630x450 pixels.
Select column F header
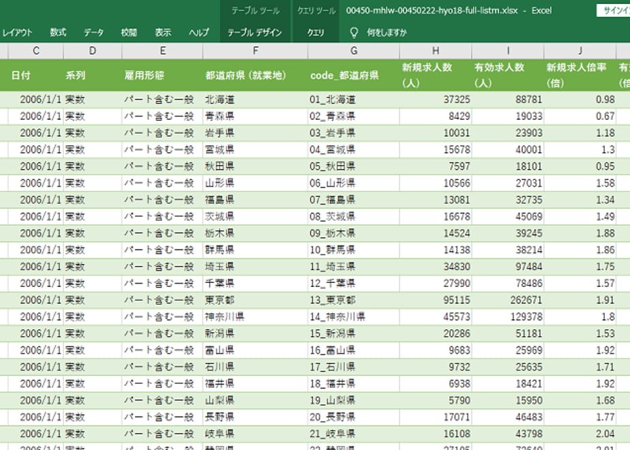[256, 50]
